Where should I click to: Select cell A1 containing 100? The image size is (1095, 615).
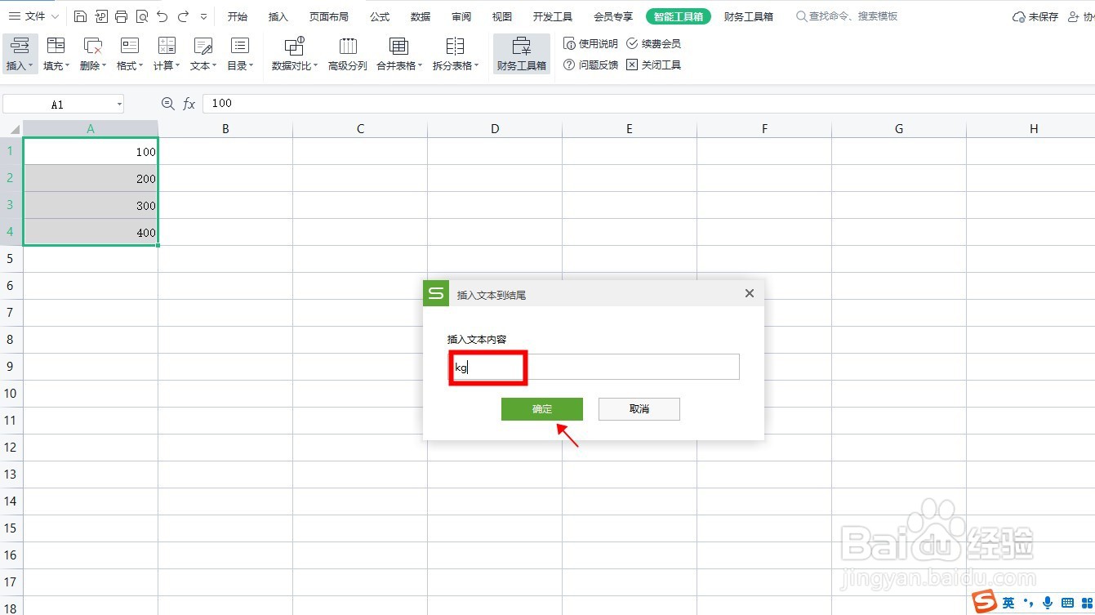pos(91,151)
